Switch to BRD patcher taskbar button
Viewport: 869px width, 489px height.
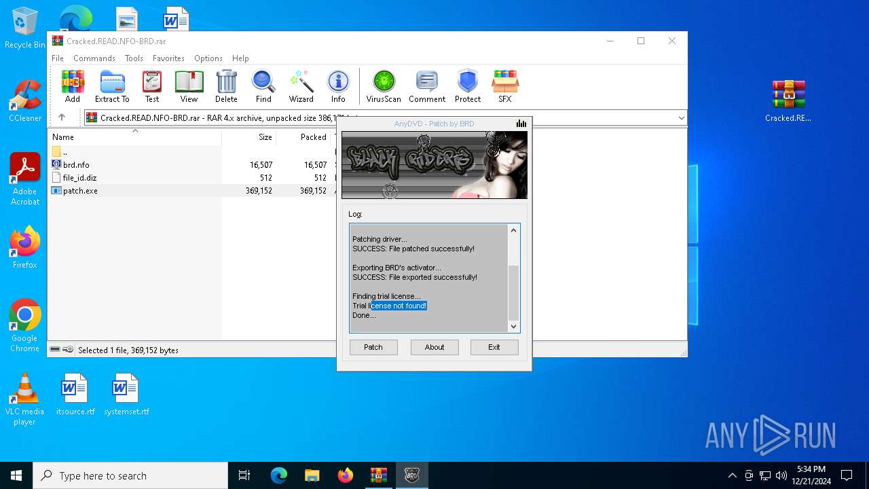pos(411,475)
